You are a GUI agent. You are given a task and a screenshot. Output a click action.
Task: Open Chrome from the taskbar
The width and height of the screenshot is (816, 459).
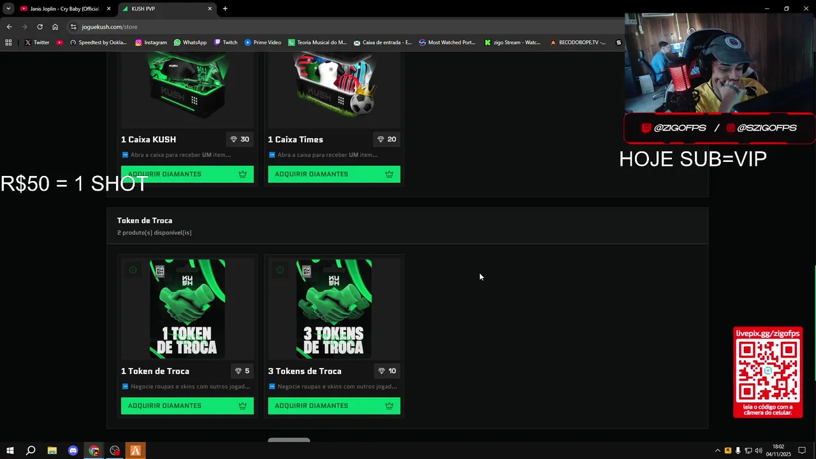(94, 451)
